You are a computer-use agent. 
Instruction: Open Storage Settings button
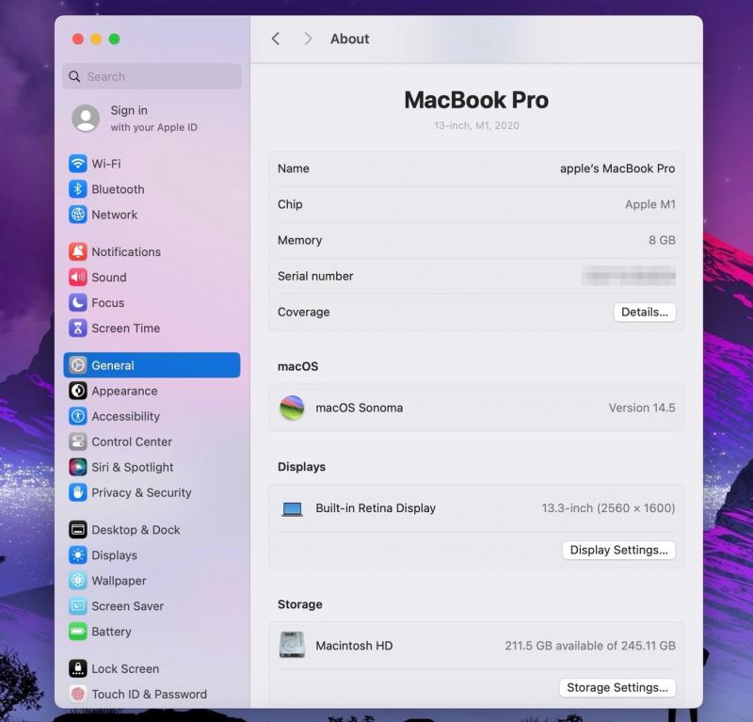pos(617,687)
